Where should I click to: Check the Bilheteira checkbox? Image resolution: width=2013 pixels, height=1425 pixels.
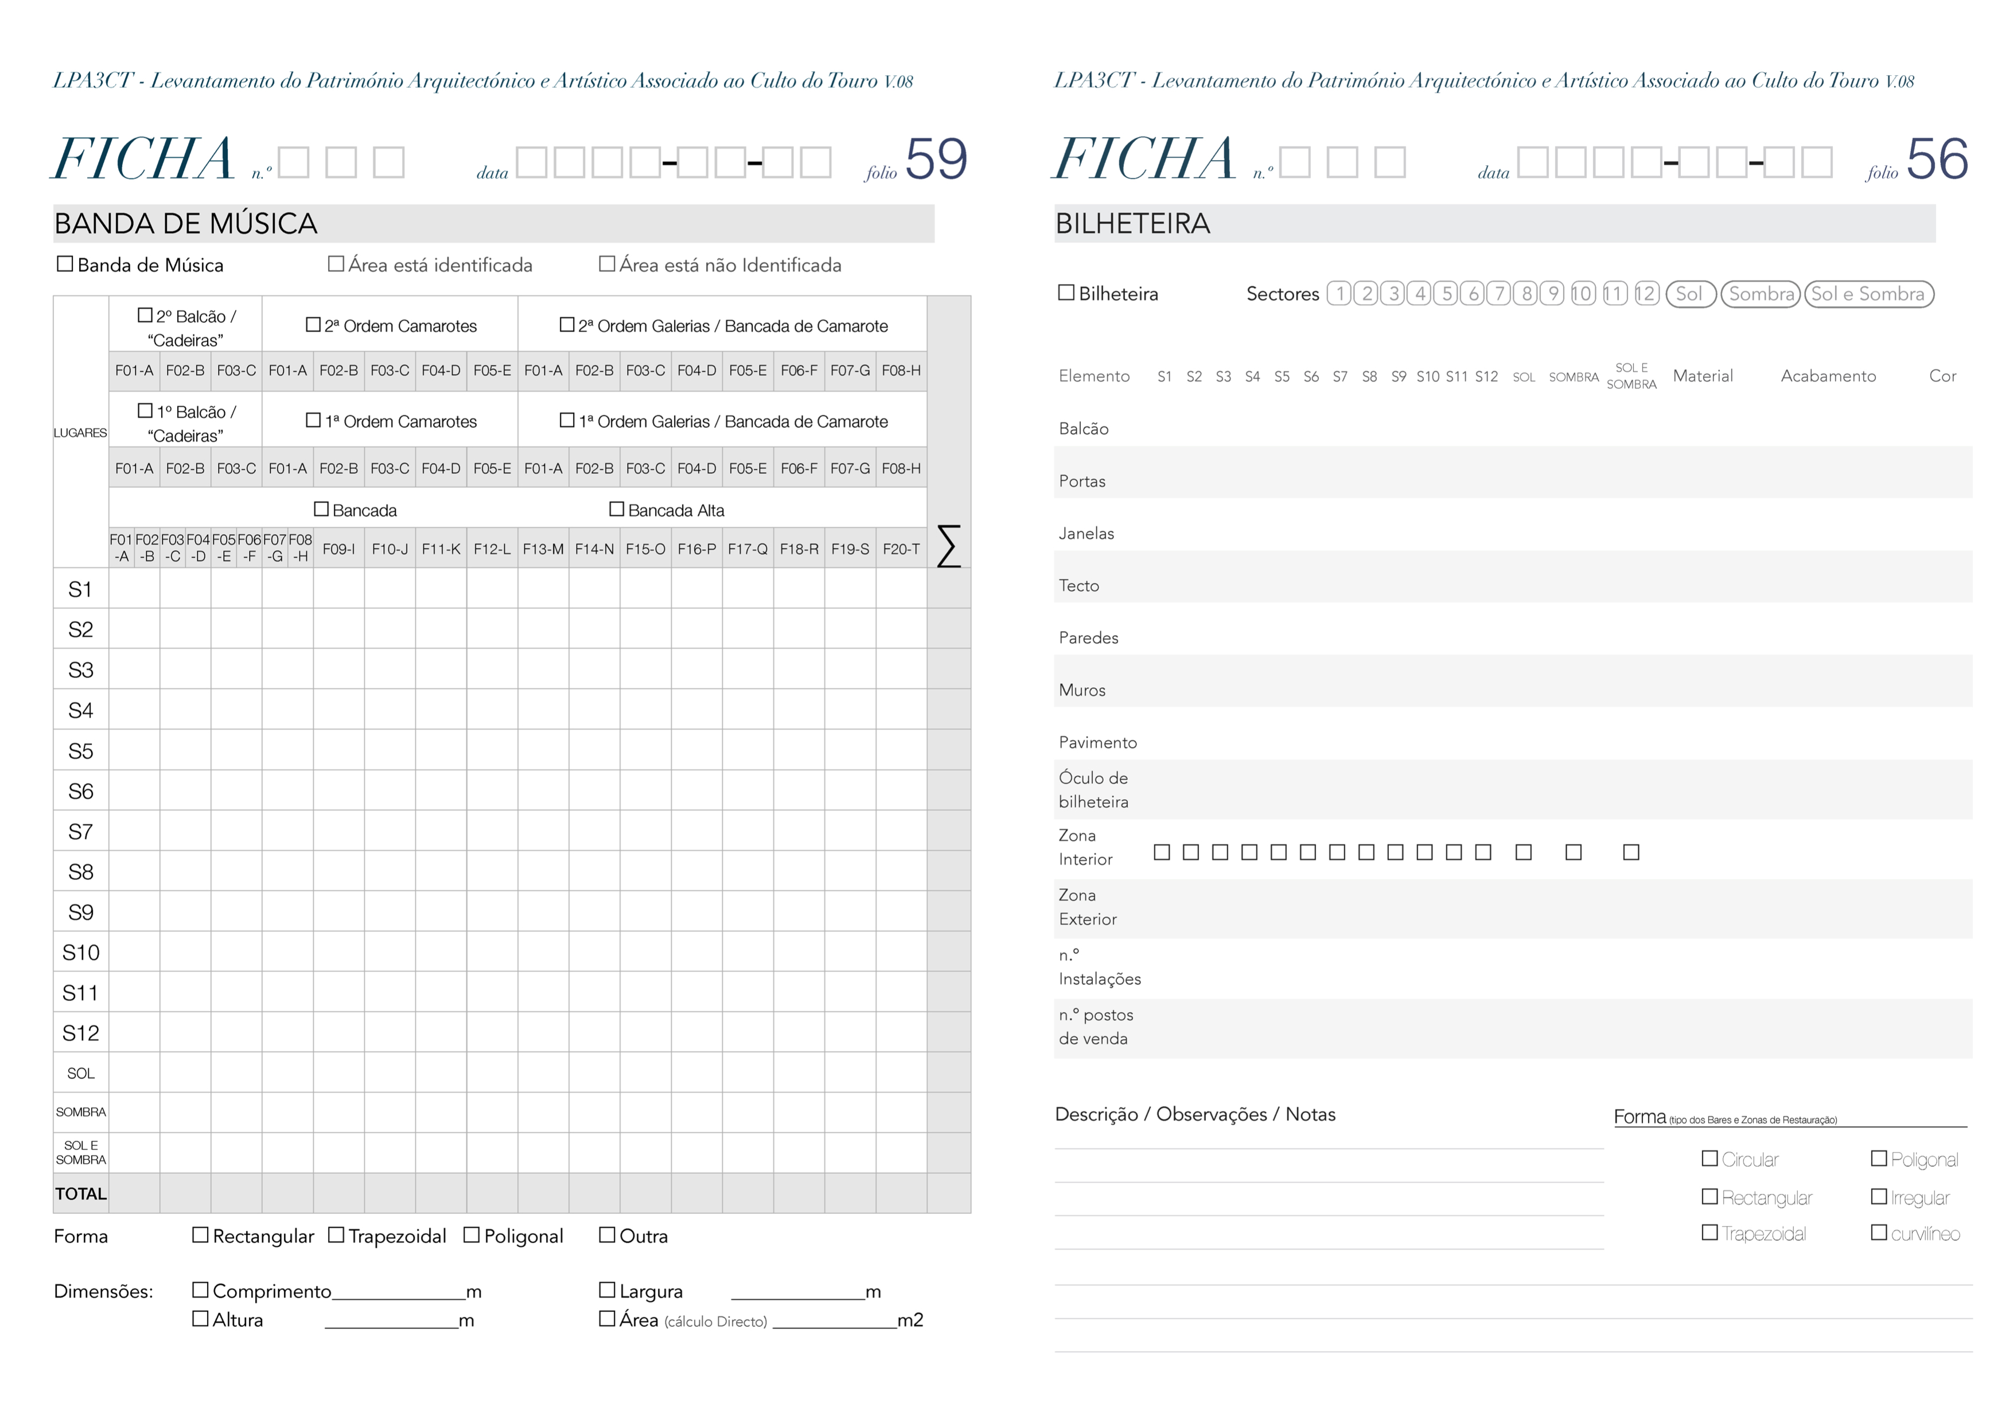tap(1066, 292)
